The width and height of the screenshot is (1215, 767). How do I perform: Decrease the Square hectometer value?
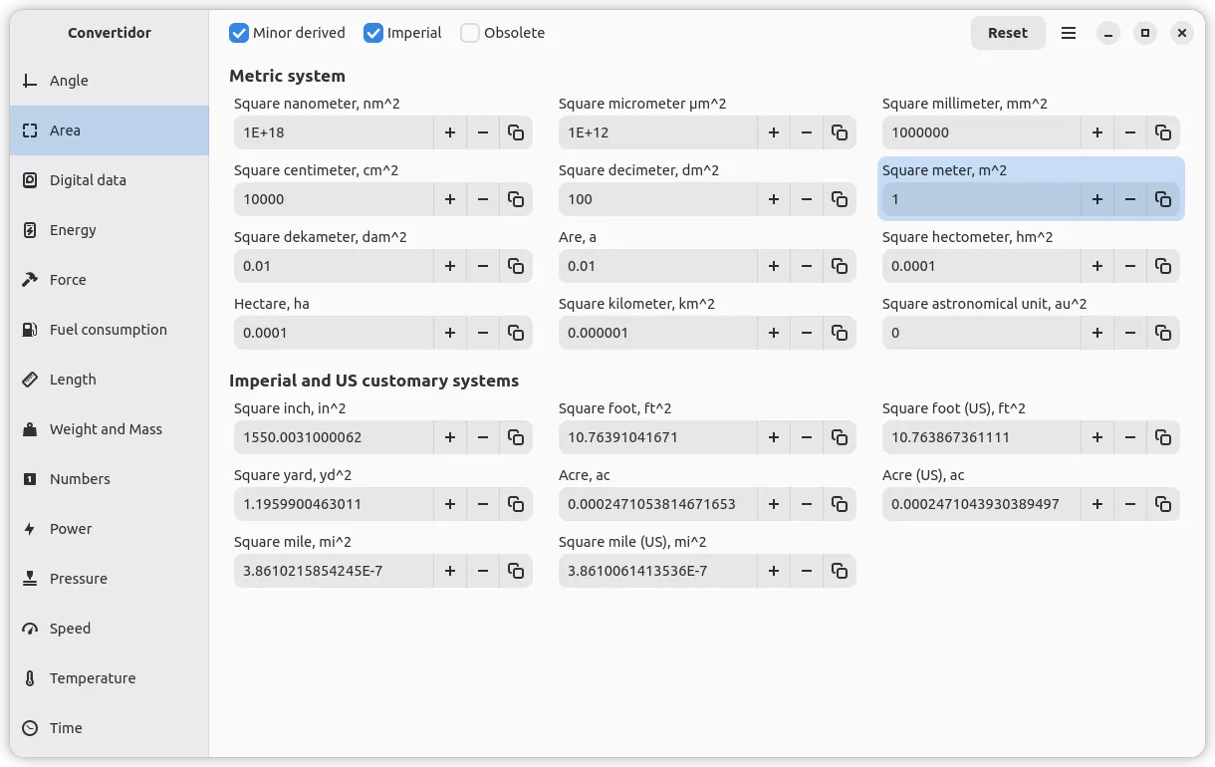pyautogui.click(x=1130, y=266)
